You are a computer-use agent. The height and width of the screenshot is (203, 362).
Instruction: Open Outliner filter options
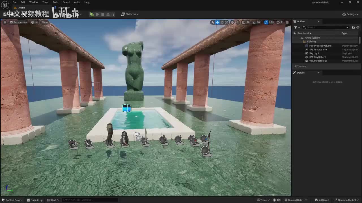297,27
